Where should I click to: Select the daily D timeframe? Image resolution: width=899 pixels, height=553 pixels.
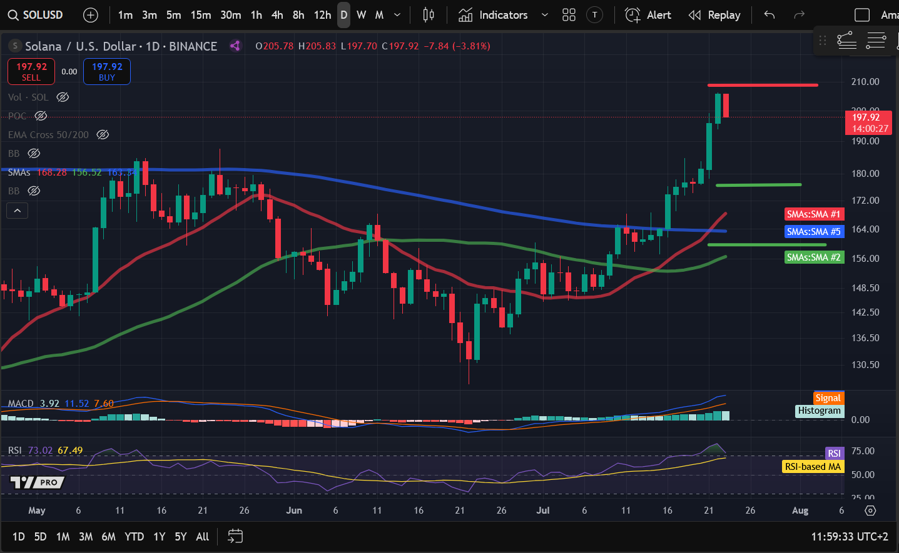coord(344,15)
